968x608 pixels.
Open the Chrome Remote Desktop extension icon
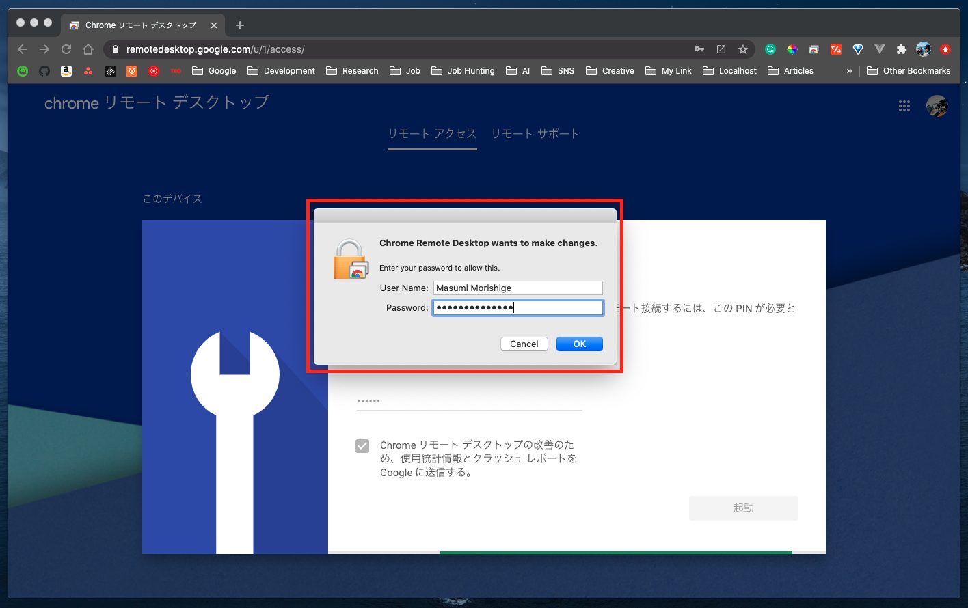coord(814,49)
